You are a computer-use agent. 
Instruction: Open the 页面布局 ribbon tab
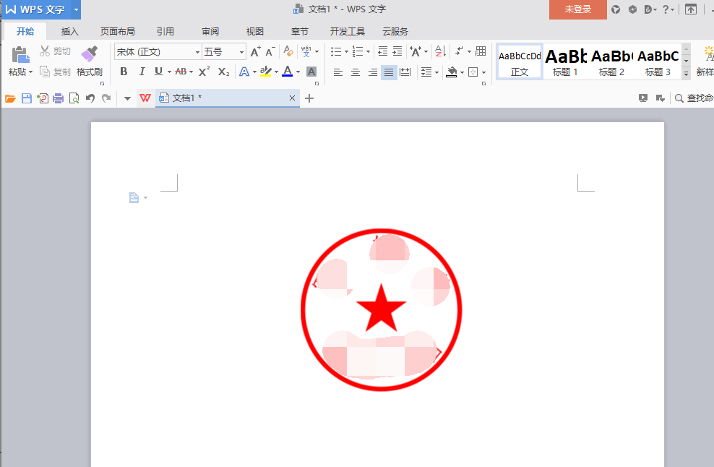point(118,31)
